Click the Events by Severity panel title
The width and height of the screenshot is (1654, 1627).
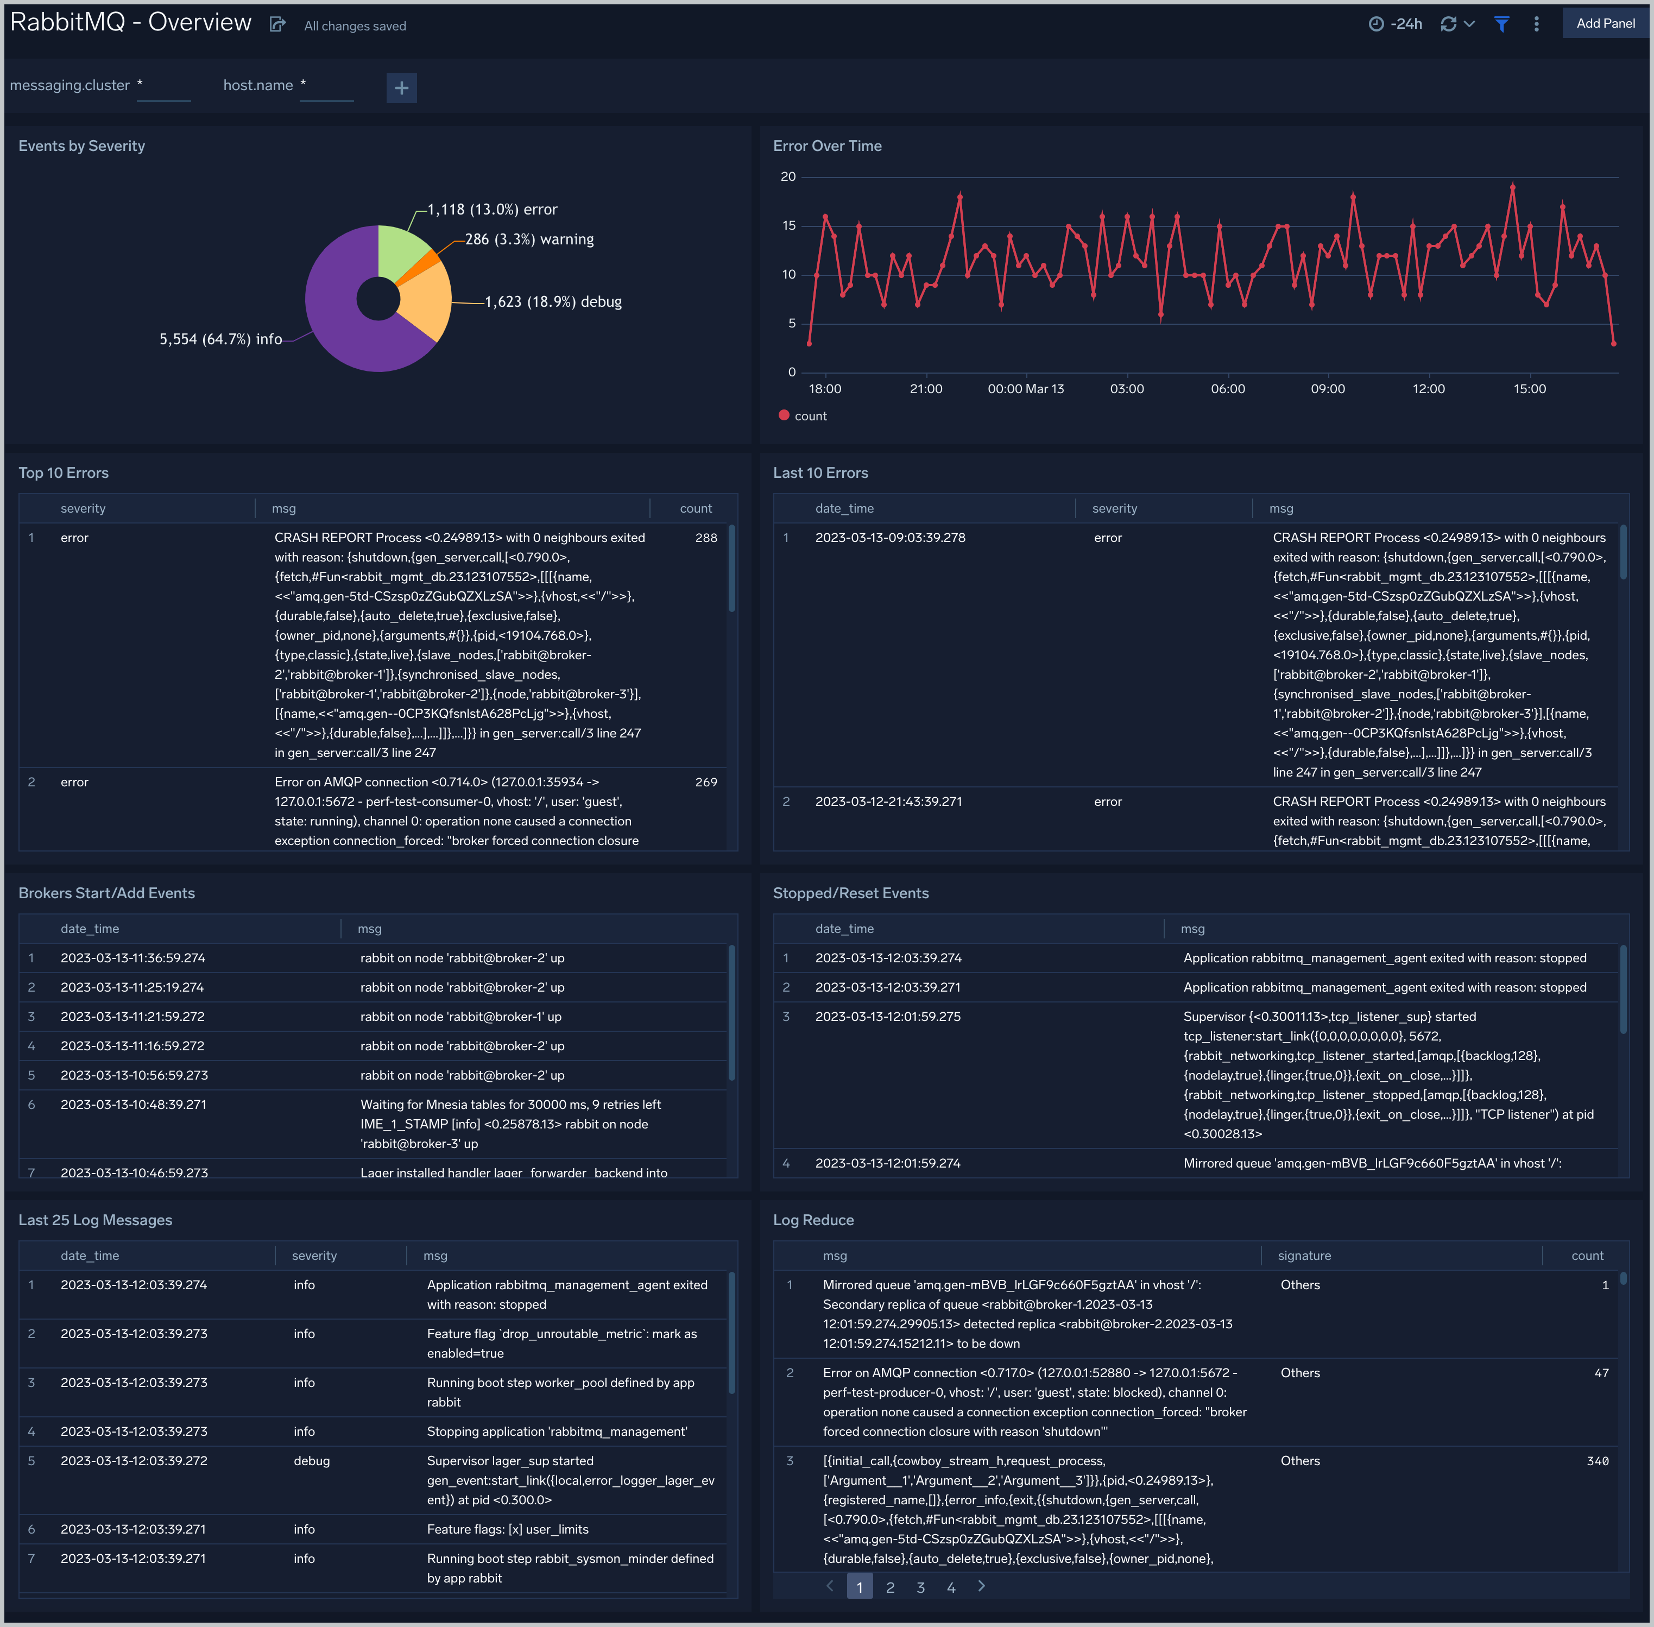(82, 146)
